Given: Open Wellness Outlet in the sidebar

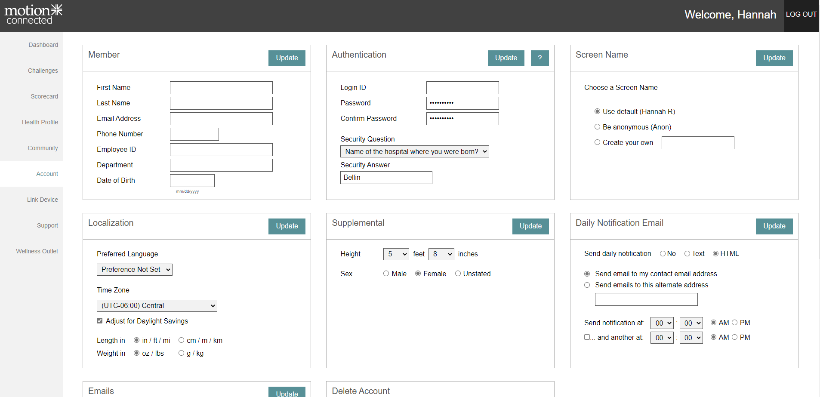Looking at the screenshot, I should pyautogui.click(x=37, y=251).
